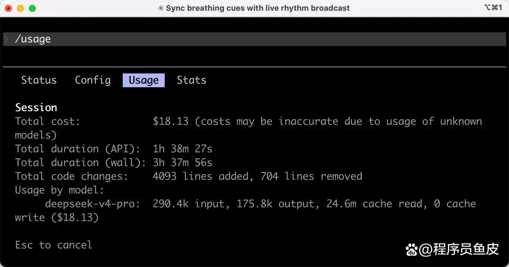Click the deepseek-v4-pro model name
Image resolution: width=509 pixels, height=267 pixels.
tap(93, 204)
